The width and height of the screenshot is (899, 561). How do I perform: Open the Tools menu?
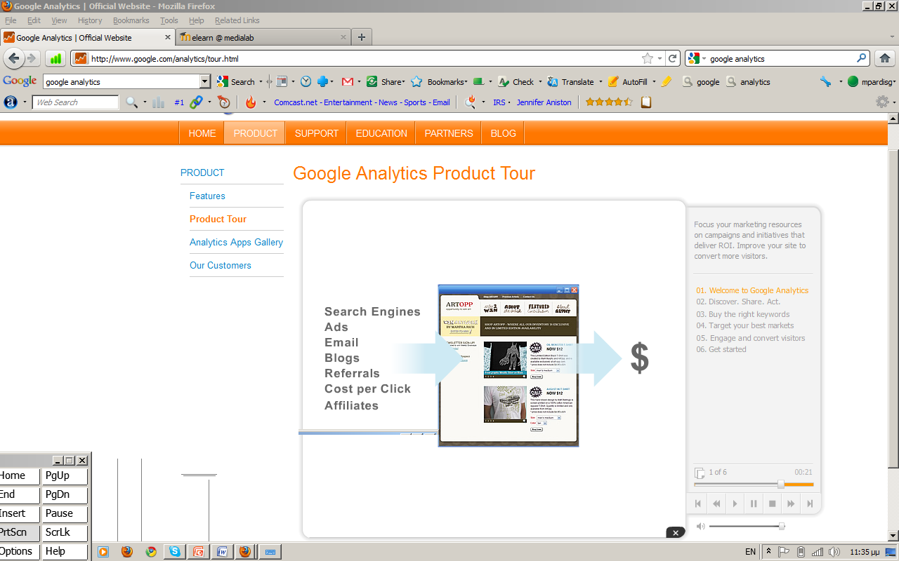[x=169, y=20]
